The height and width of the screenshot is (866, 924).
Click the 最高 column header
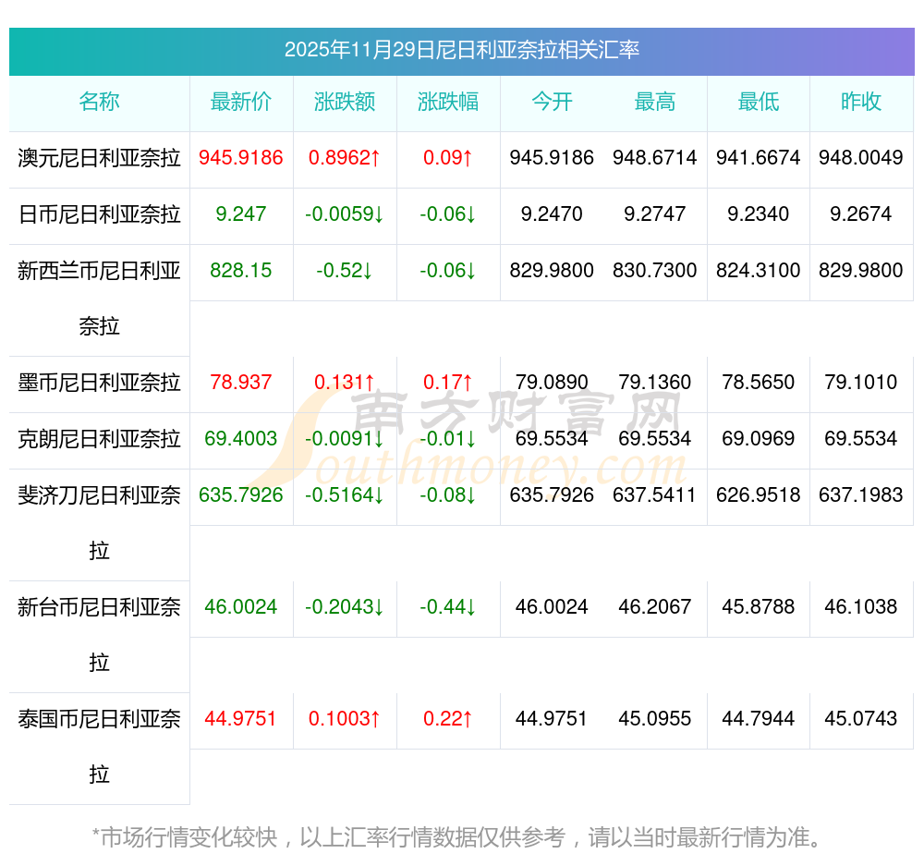pos(655,102)
